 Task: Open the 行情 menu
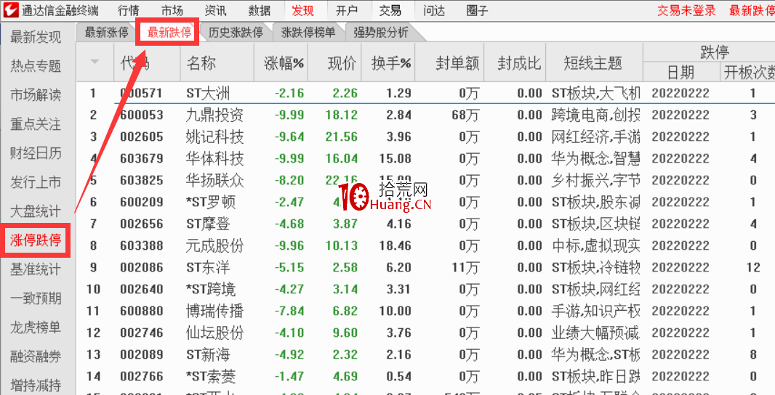pos(129,10)
